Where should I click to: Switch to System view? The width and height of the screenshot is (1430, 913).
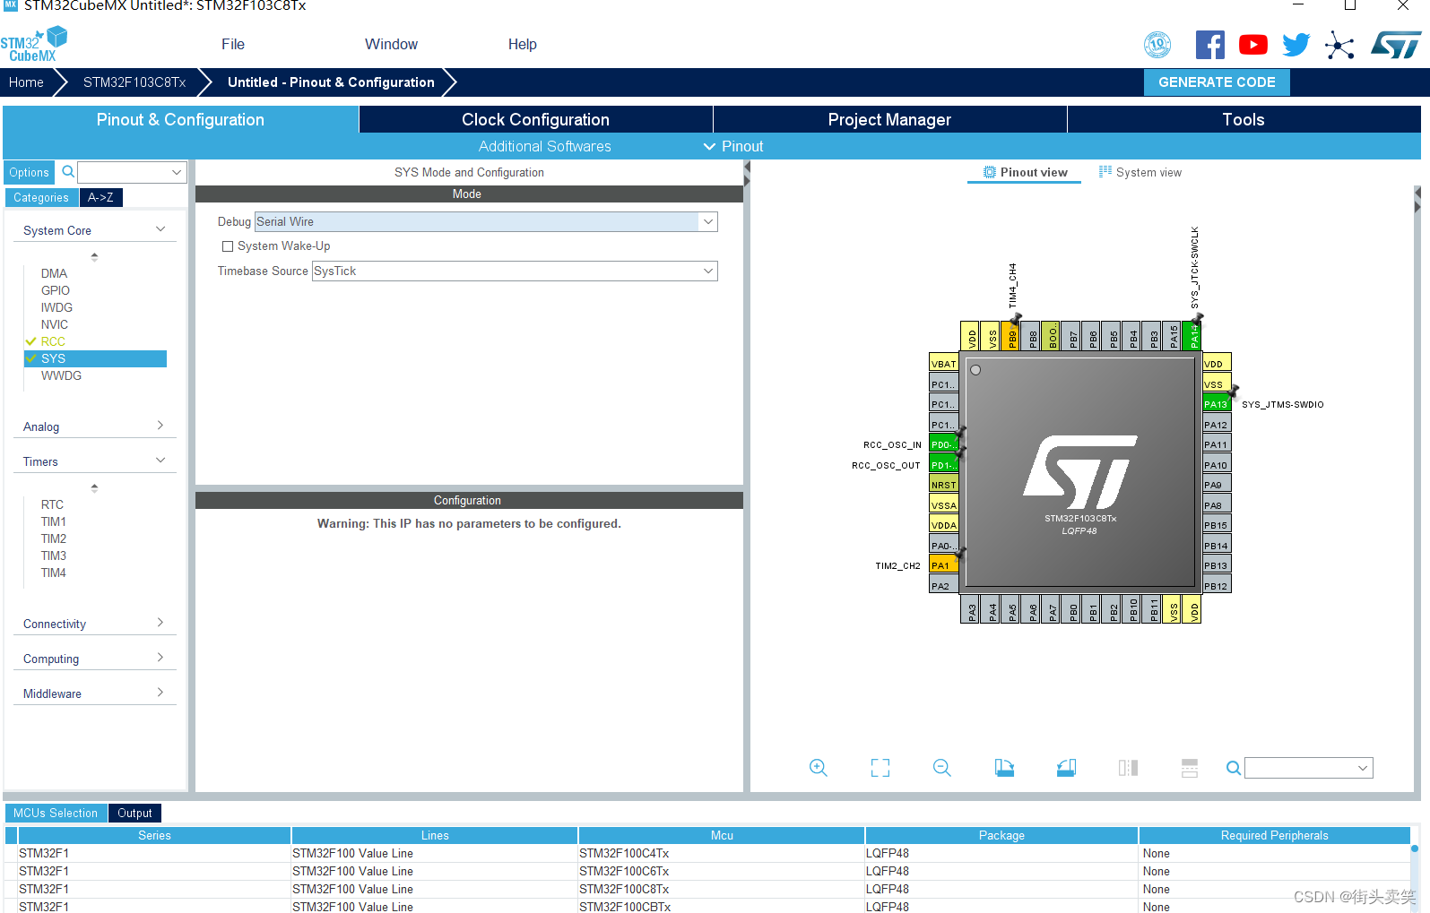(x=1140, y=172)
